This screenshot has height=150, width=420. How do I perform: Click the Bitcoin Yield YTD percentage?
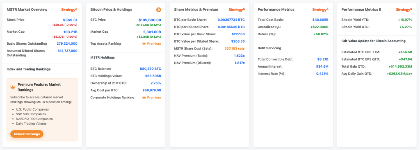coord(404,20)
